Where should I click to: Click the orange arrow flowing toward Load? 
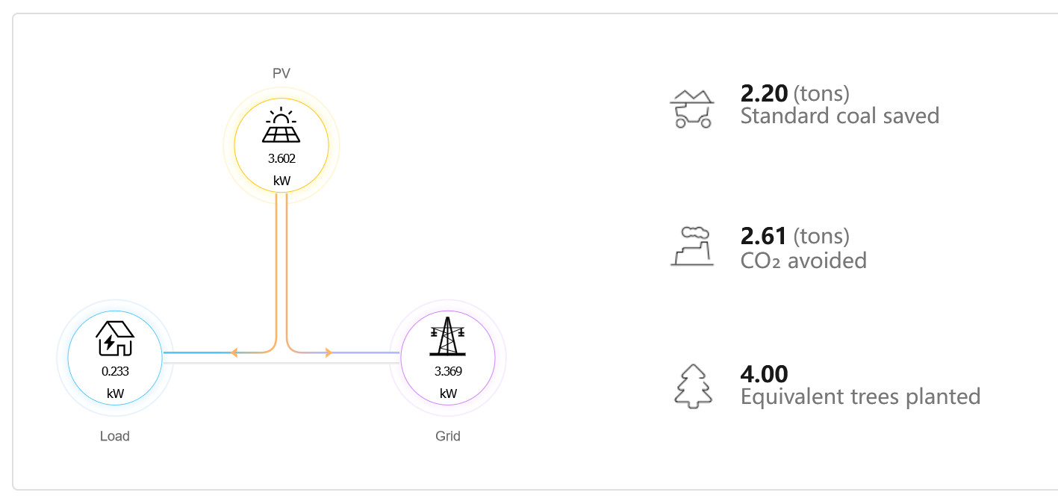[x=234, y=351]
